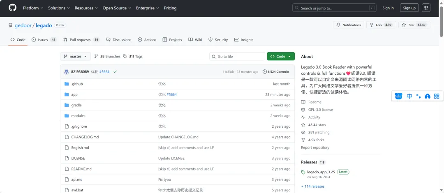Click the Baidu input method bear icon
444x193 pixels.
(x=398, y=96)
